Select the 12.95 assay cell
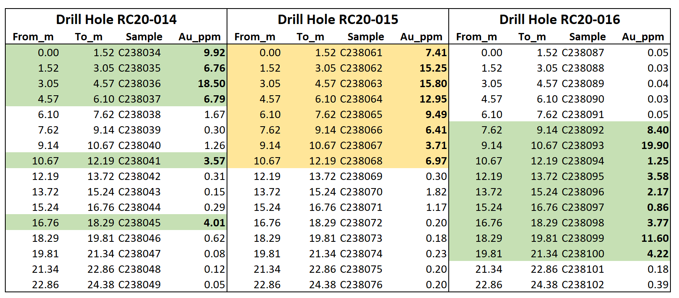Image resolution: width=679 pixels, height=298 pixels. (433, 99)
